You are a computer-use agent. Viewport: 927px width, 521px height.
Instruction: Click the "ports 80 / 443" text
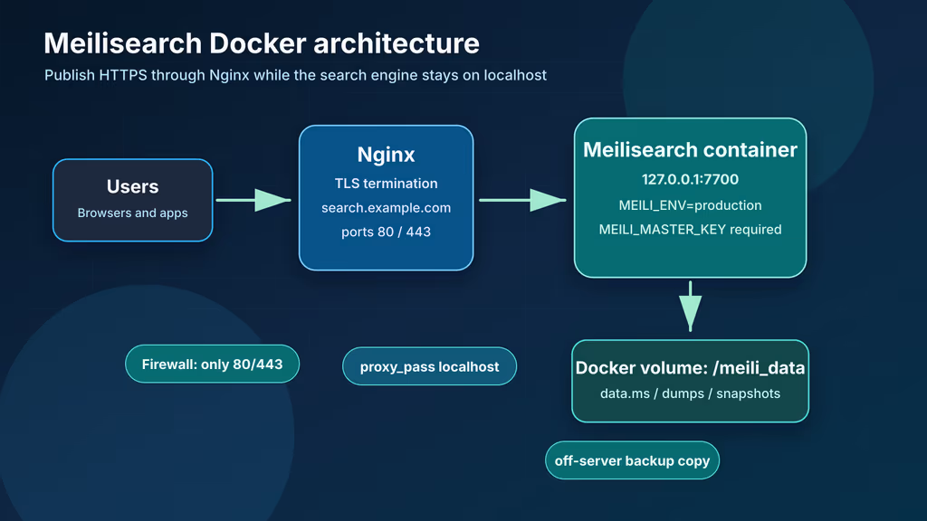coord(386,232)
